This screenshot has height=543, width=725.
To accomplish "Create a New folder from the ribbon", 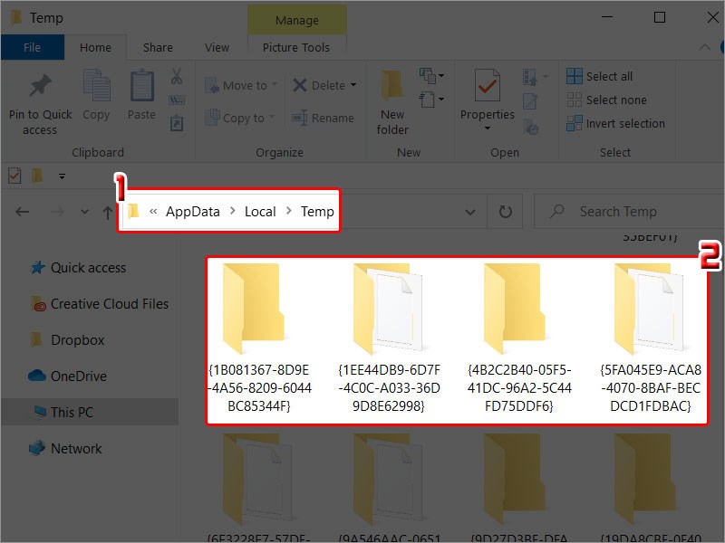I will (391, 100).
